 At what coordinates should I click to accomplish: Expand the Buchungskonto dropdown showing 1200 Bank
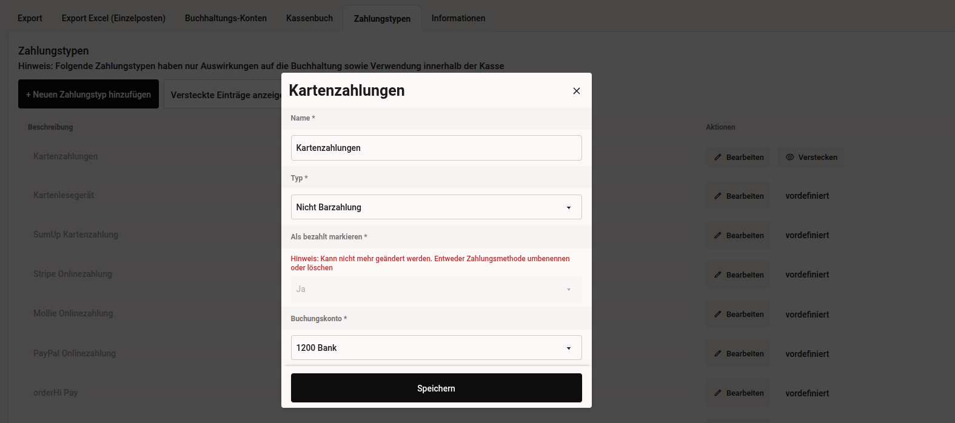(436, 348)
